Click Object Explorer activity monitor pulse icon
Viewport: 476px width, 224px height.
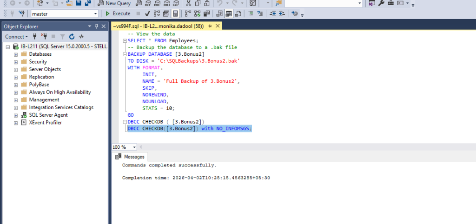[x=81, y=37]
